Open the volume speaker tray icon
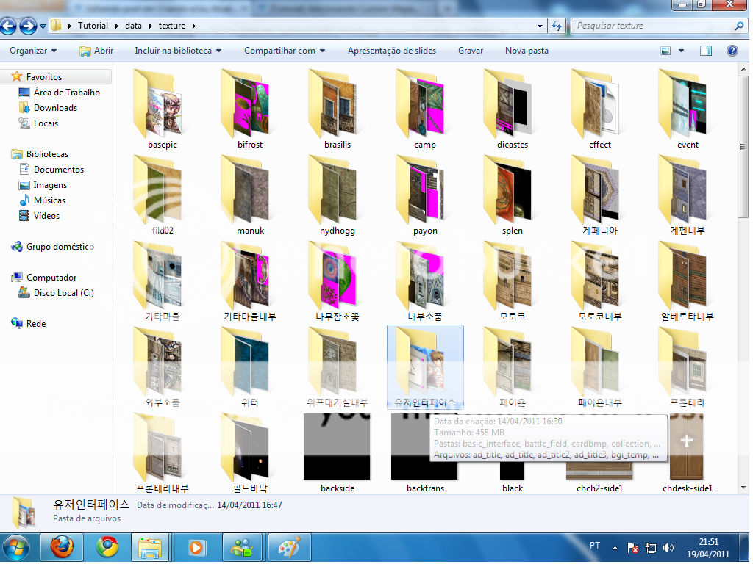 coord(668,548)
